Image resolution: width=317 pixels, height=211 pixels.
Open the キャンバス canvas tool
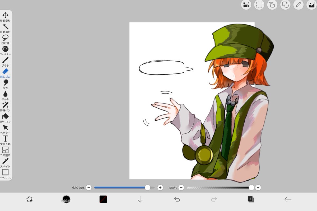[5, 174]
